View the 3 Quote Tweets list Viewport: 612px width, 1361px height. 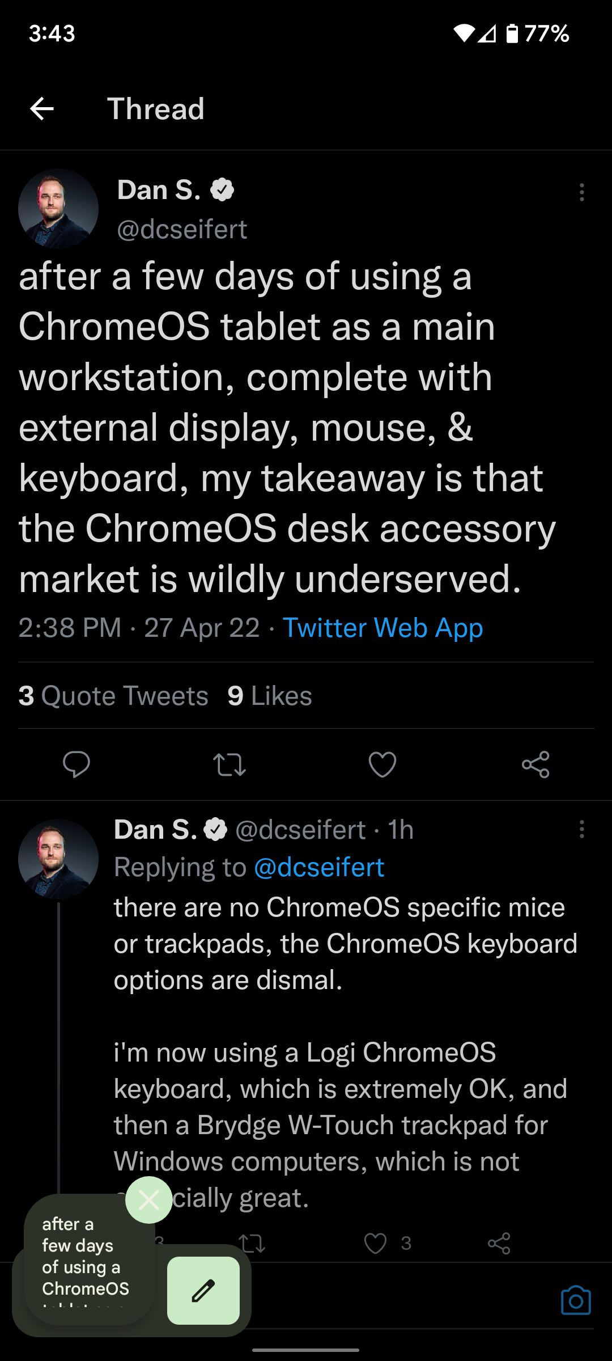(x=113, y=696)
